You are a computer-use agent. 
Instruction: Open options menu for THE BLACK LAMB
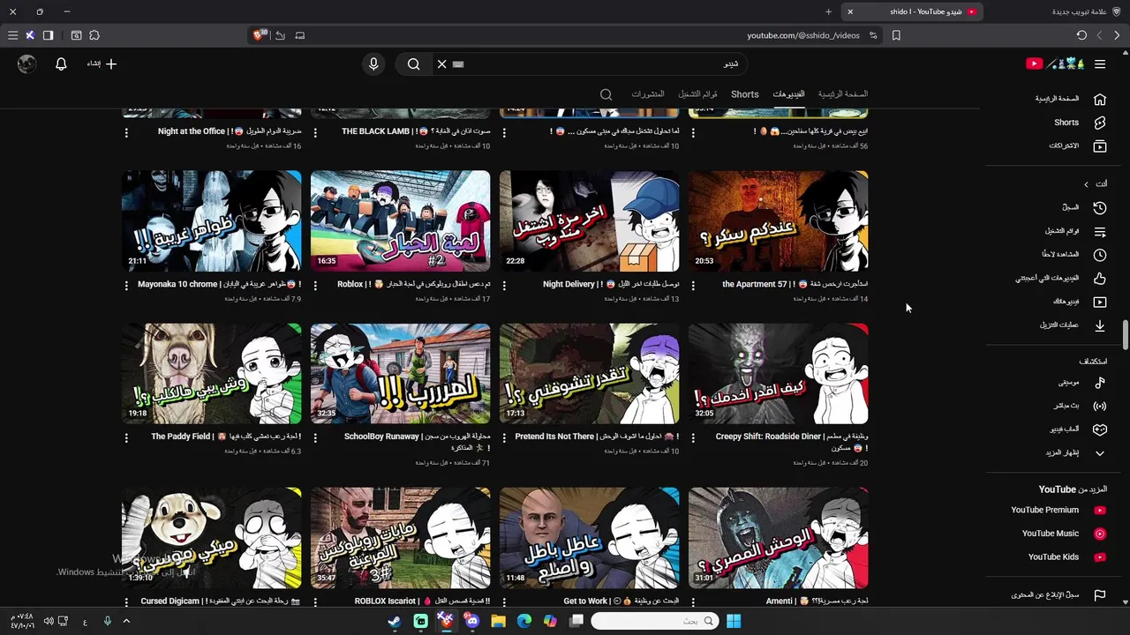[x=315, y=132]
